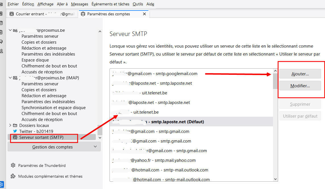Select the smtp.mail.yahoo.com server row

pyautogui.click(x=191, y=160)
